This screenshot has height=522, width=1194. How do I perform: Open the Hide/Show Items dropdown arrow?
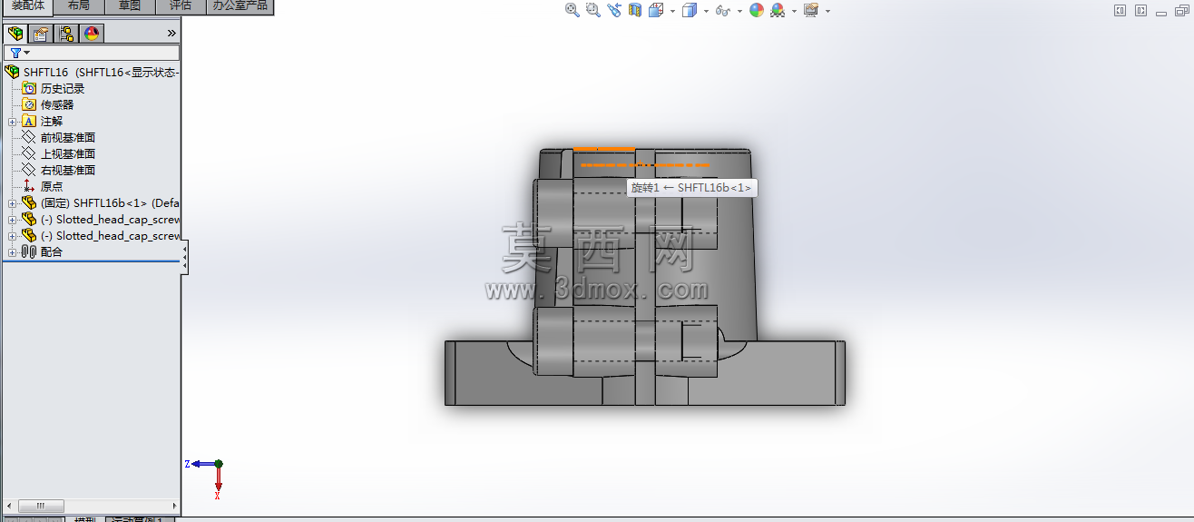tap(739, 11)
